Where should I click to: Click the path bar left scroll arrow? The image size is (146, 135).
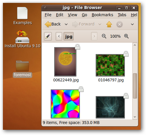point(59,36)
